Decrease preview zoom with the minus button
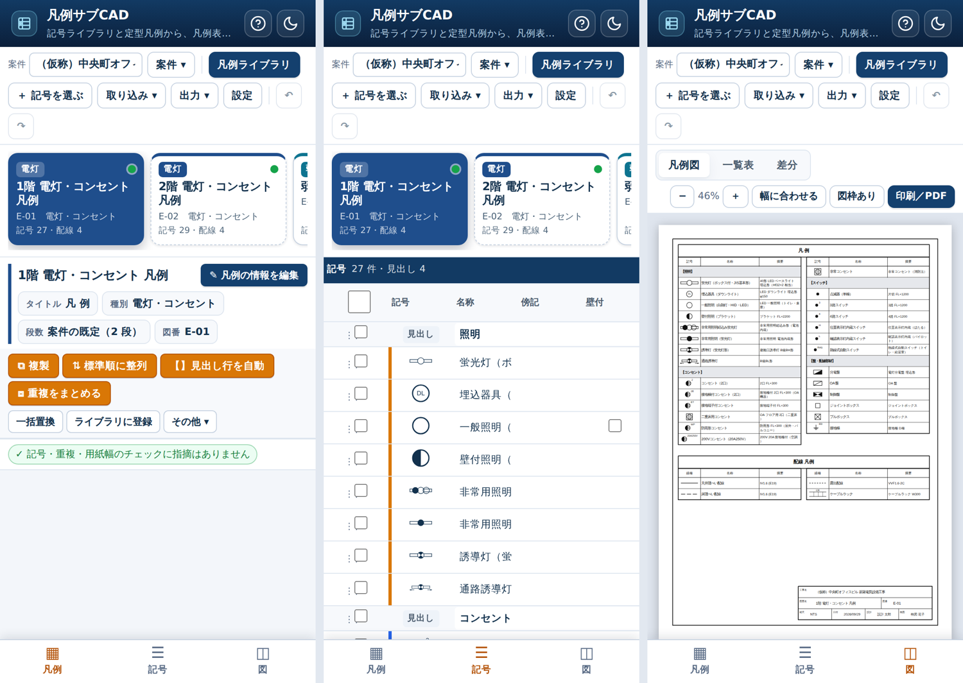Image resolution: width=963 pixels, height=683 pixels. 682,196
